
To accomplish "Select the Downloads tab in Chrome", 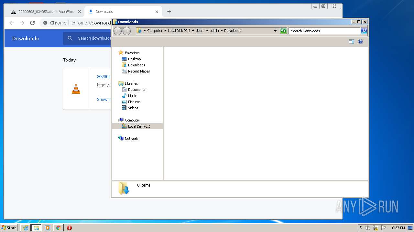I will click(x=123, y=12).
